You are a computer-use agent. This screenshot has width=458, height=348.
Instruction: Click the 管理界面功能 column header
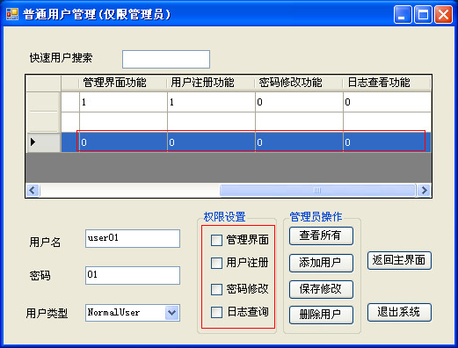(x=123, y=83)
